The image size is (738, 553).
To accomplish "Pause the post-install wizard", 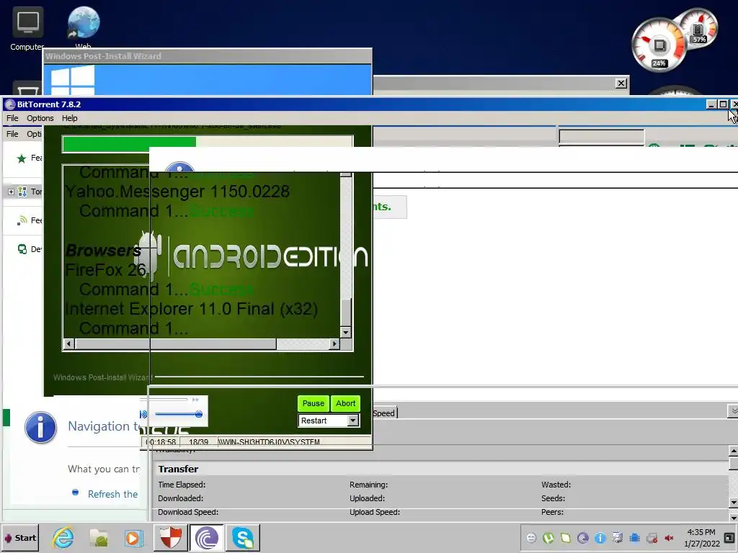I will [313, 403].
